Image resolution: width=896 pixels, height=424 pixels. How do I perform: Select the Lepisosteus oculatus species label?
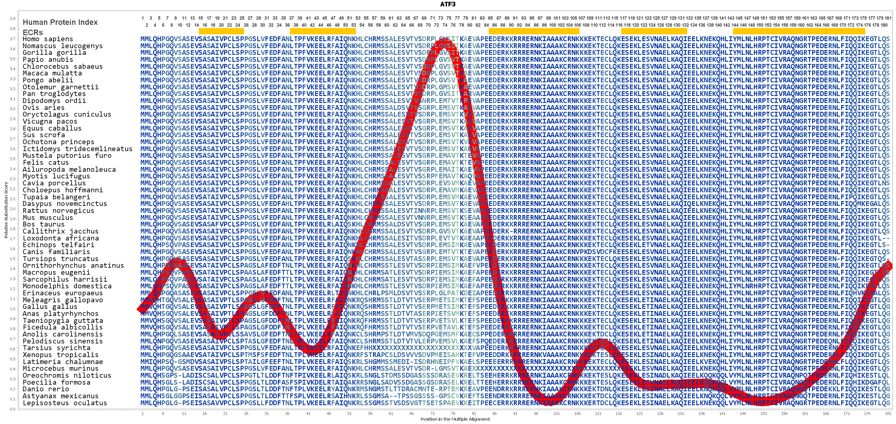point(65,403)
